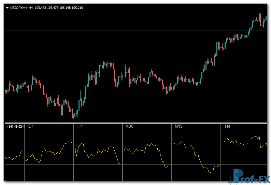Select the H1 timeframe label
This screenshot has width=271, height=185.
80,126
